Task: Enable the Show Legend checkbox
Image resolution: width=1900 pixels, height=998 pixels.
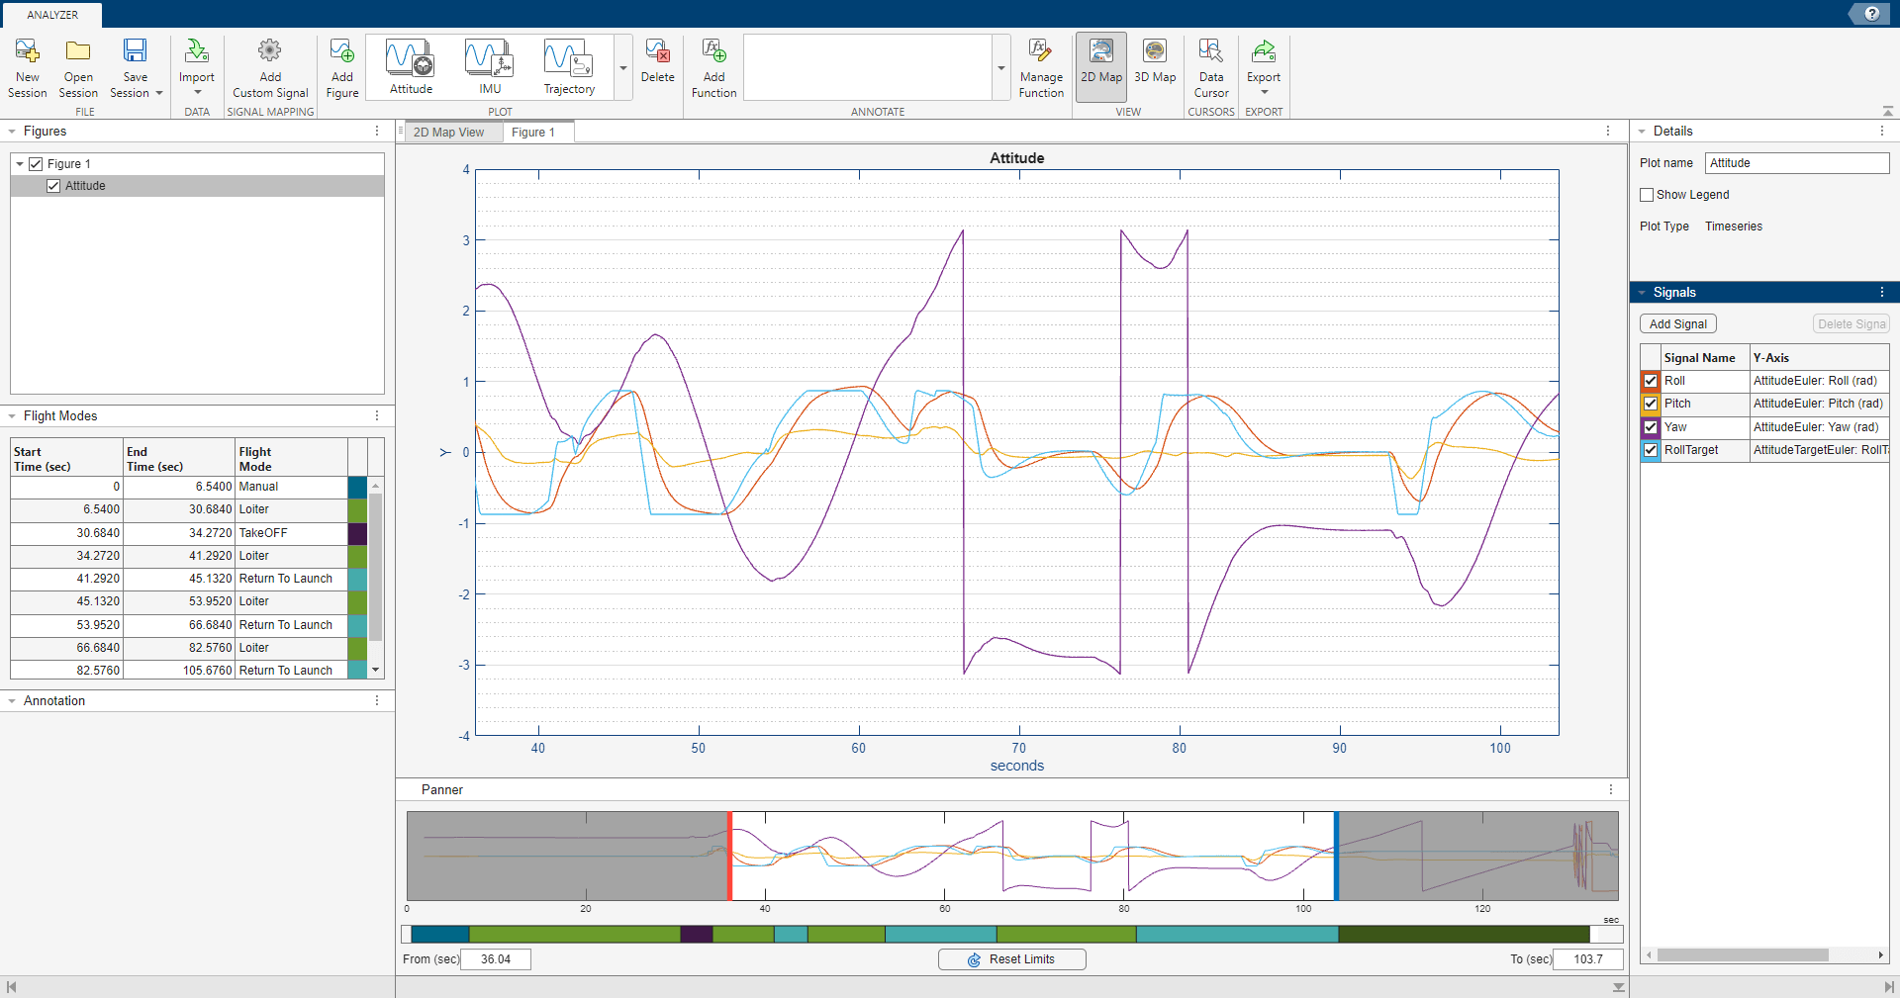Action: tap(1647, 194)
